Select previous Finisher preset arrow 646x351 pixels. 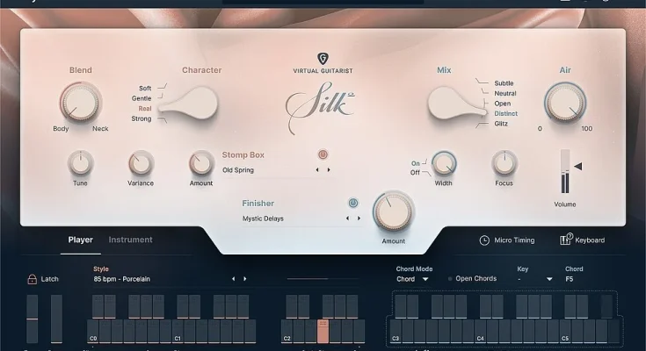coord(347,218)
